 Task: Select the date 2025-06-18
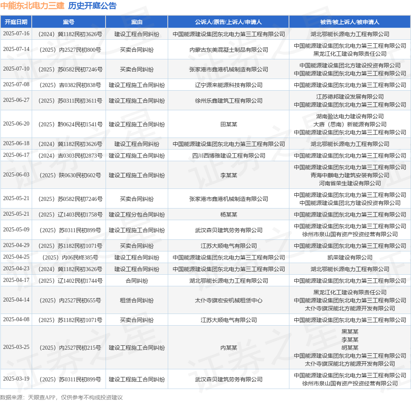click(x=16, y=144)
